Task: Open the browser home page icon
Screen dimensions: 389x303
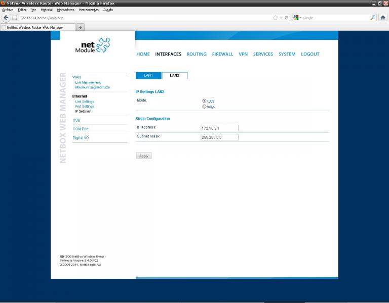Action: click(x=383, y=18)
